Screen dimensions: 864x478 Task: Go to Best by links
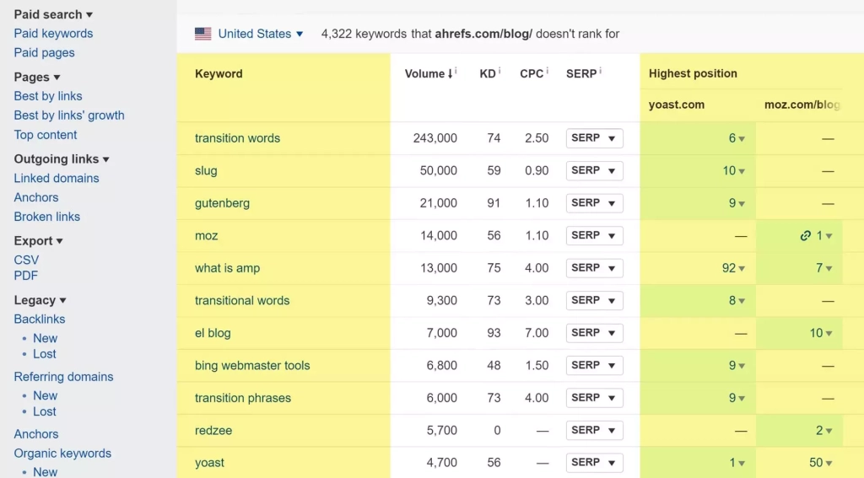coord(48,96)
